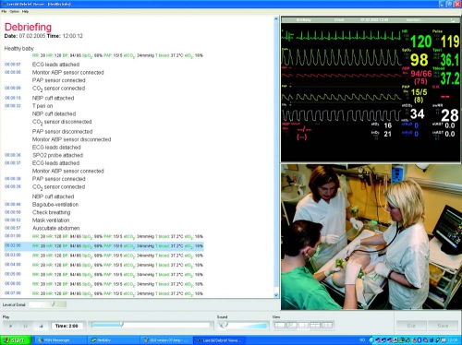Select the 'CO2 sensor disconnected' log entry

(62, 122)
